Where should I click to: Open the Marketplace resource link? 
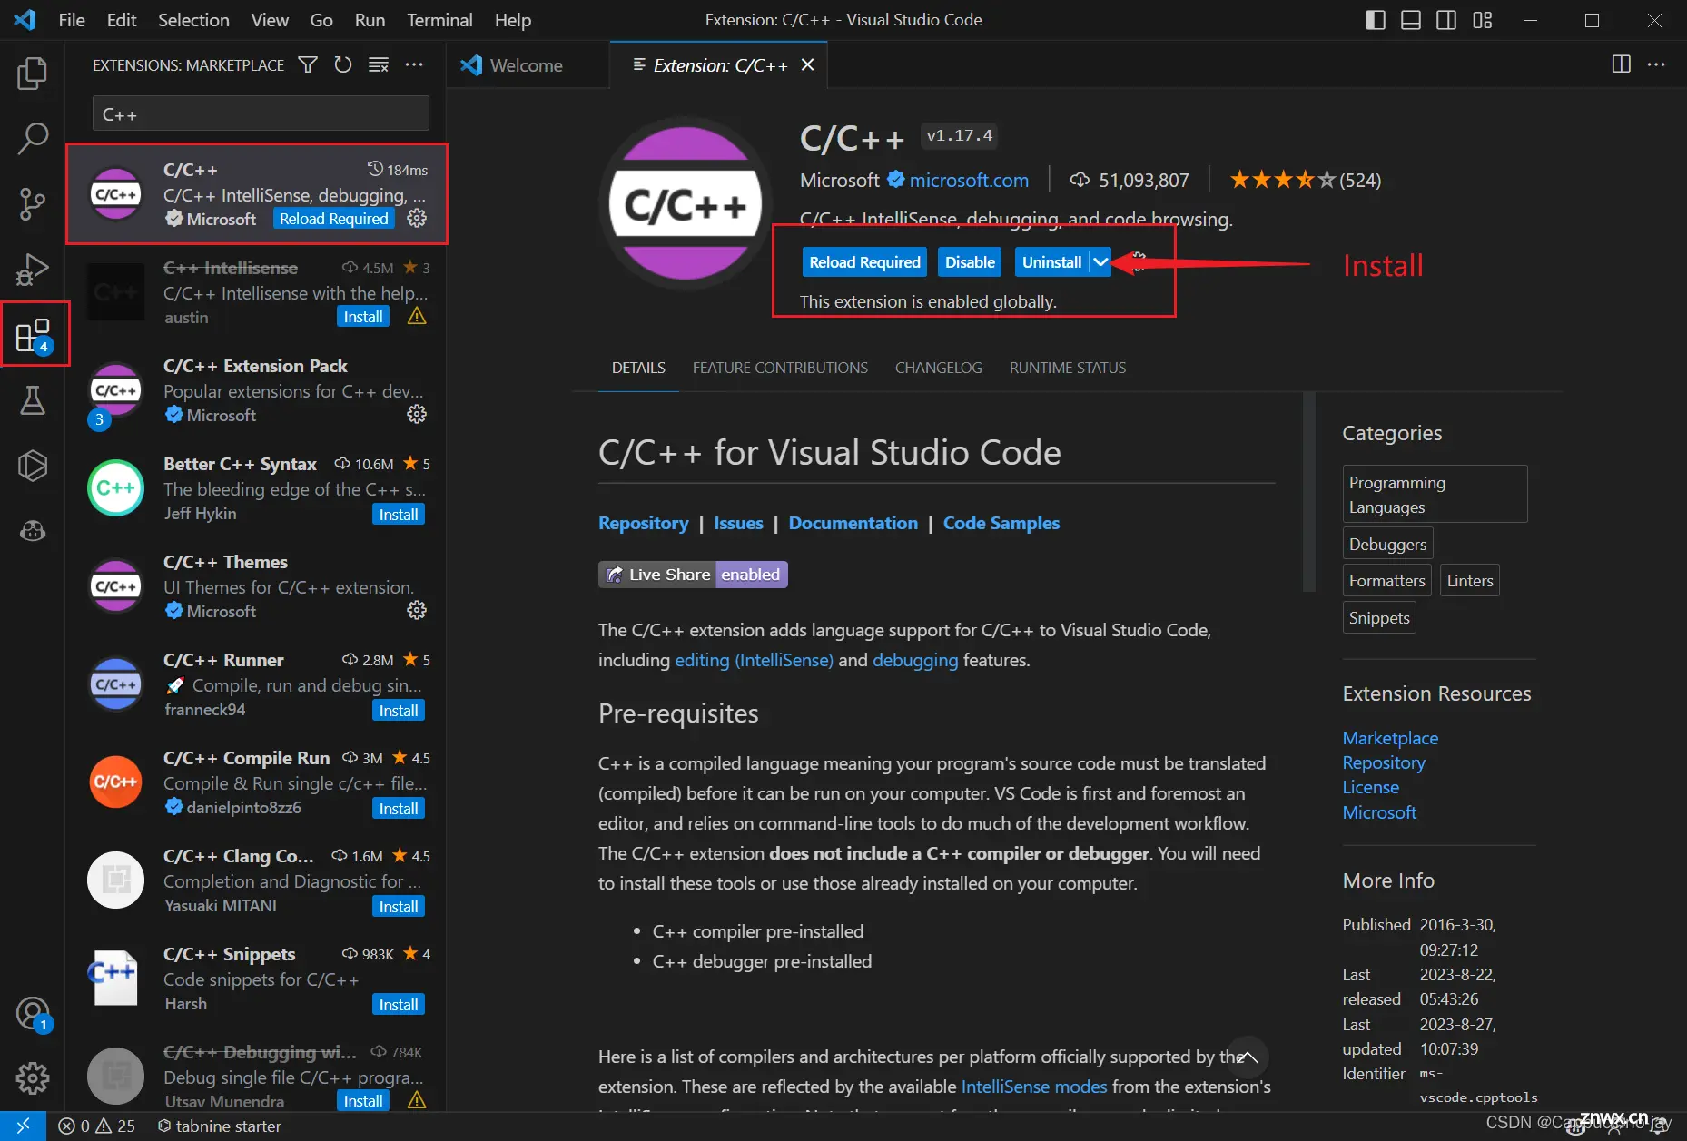click(x=1390, y=738)
